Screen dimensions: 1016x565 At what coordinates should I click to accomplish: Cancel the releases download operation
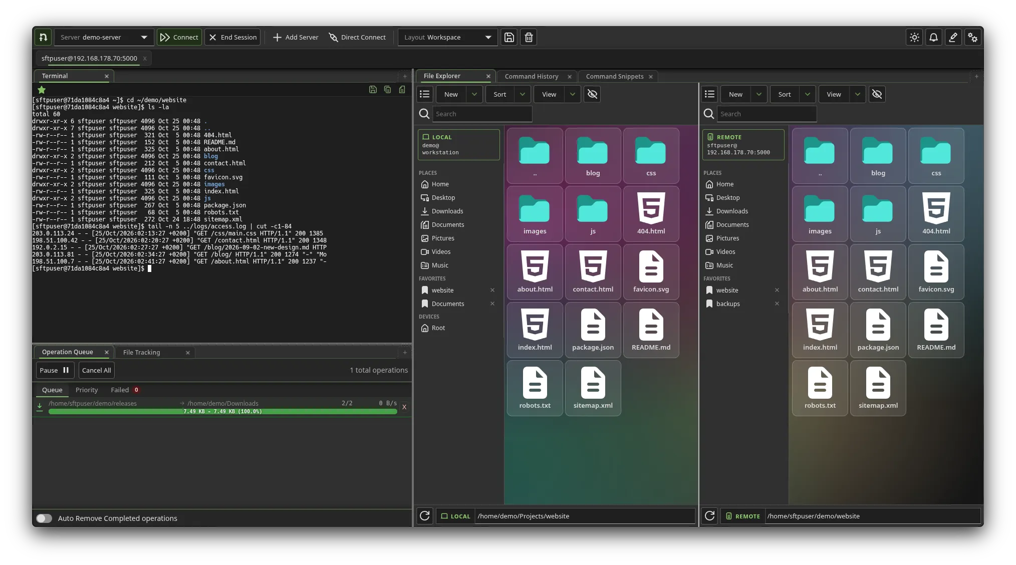(x=404, y=407)
